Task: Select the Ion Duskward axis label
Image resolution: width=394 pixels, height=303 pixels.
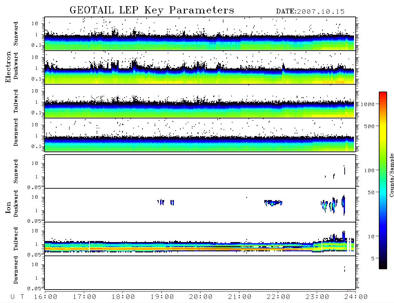Action: click(16, 203)
